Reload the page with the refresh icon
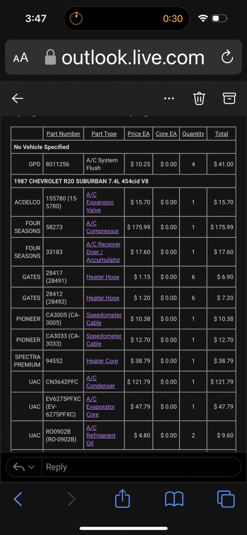The width and height of the screenshot is (247, 535). (227, 57)
